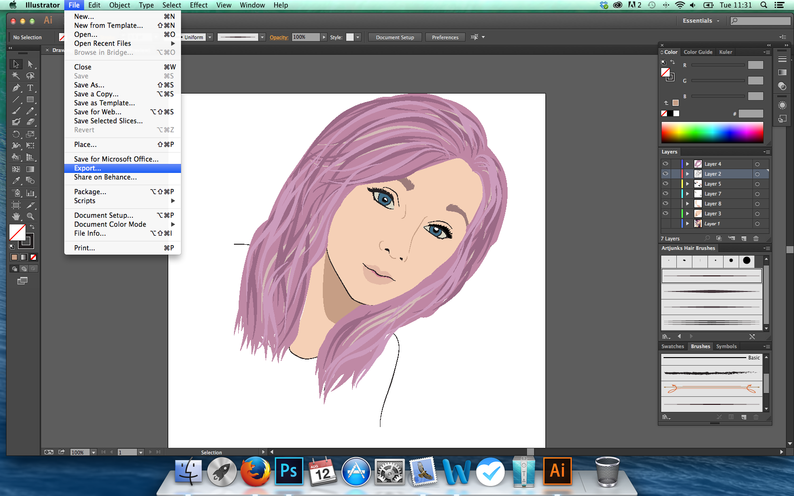Switch to the Color Guide tab
The width and height of the screenshot is (794, 496).
click(698, 52)
